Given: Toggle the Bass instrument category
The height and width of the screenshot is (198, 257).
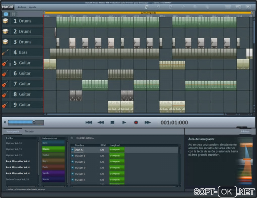Looking at the screenshot, I should [x=53, y=143].
